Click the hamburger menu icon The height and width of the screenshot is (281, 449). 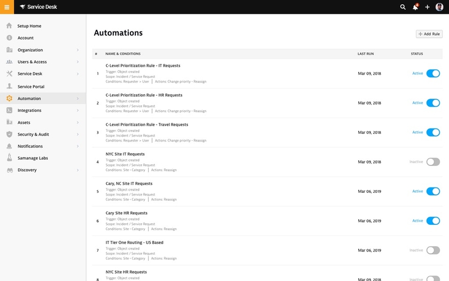(7, 7)
